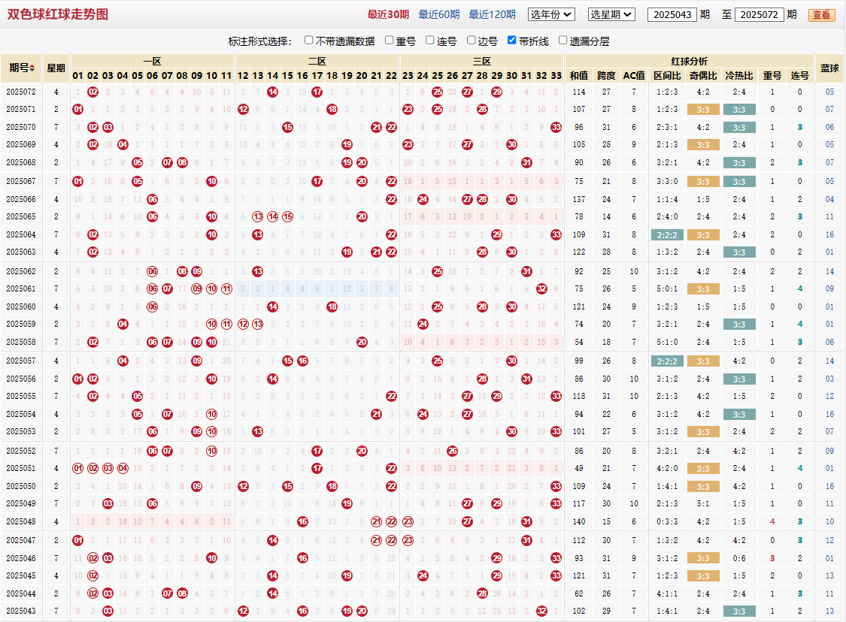The image size is (846, 622).
Task: Focus the end issue field 2025072
Action: pyautogui.click(x=759, y=14)
